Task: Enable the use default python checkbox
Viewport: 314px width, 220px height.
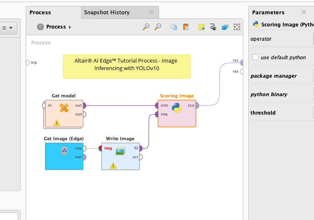Action: 255,57
